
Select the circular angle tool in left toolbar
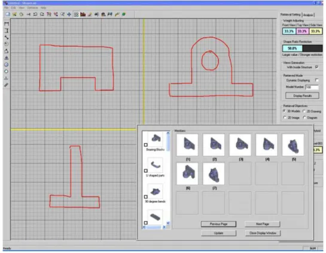click(x=7, y=44)
